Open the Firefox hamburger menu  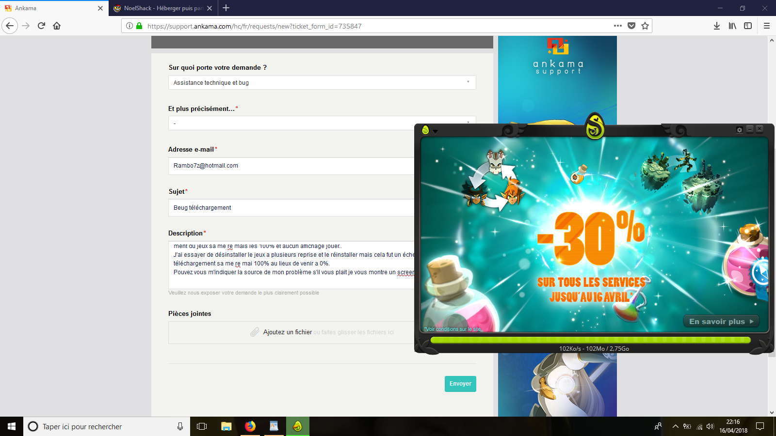767,26
